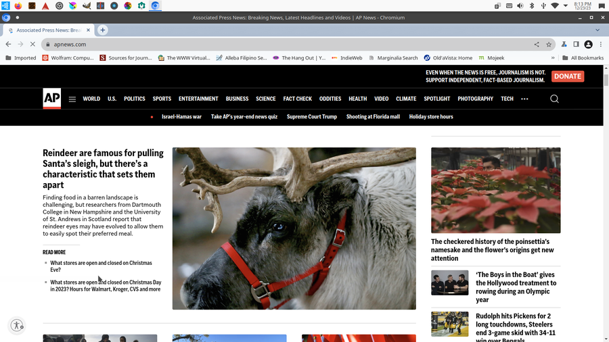Open the system volume control
Image resolution: width=609 pixels, height=342 pixels.
pyautogui.click(x=520, y=5)
